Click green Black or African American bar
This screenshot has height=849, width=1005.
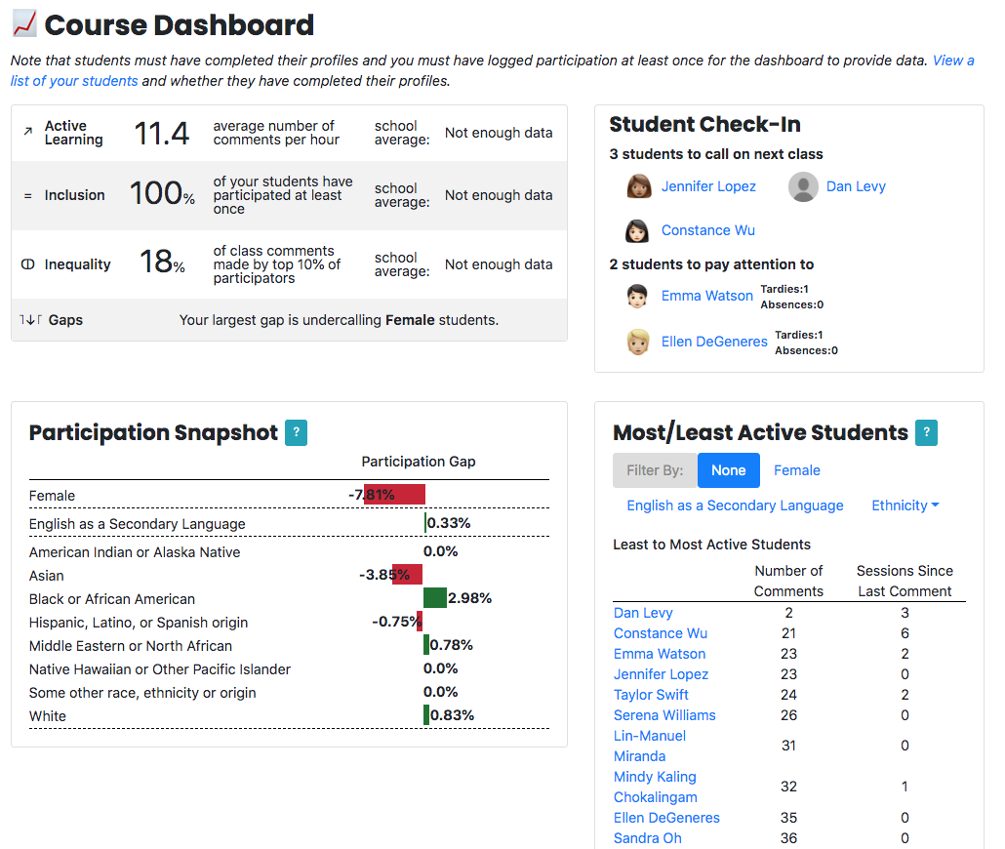[x=435, y=597]
